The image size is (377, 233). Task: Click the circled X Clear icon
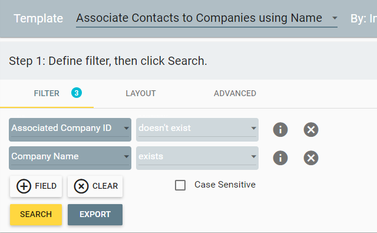click(81, 186)
